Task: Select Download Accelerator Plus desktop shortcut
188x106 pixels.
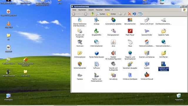Action: click(x=26, y=62)
